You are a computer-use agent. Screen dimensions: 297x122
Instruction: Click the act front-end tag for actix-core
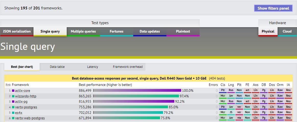pos(247,90)
